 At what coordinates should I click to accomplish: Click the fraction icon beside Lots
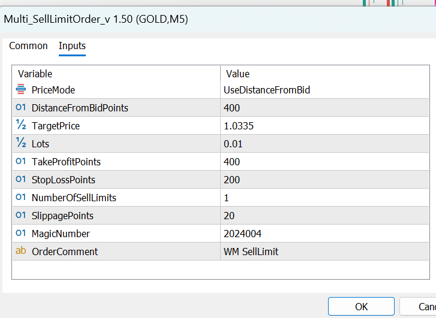point(21,143)
